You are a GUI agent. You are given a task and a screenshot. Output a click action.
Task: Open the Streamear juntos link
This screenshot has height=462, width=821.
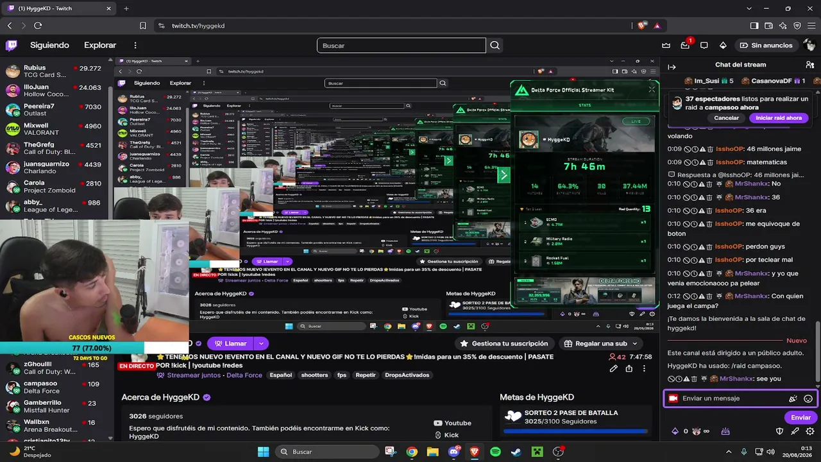click(194, 375)
